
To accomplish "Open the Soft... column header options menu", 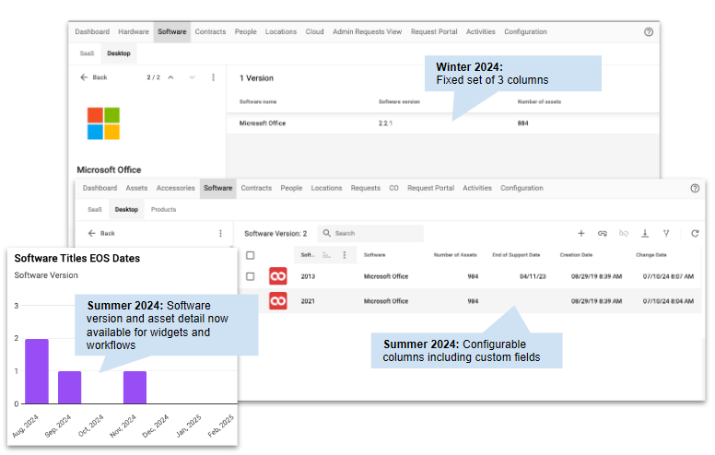I will pos(345,255).
